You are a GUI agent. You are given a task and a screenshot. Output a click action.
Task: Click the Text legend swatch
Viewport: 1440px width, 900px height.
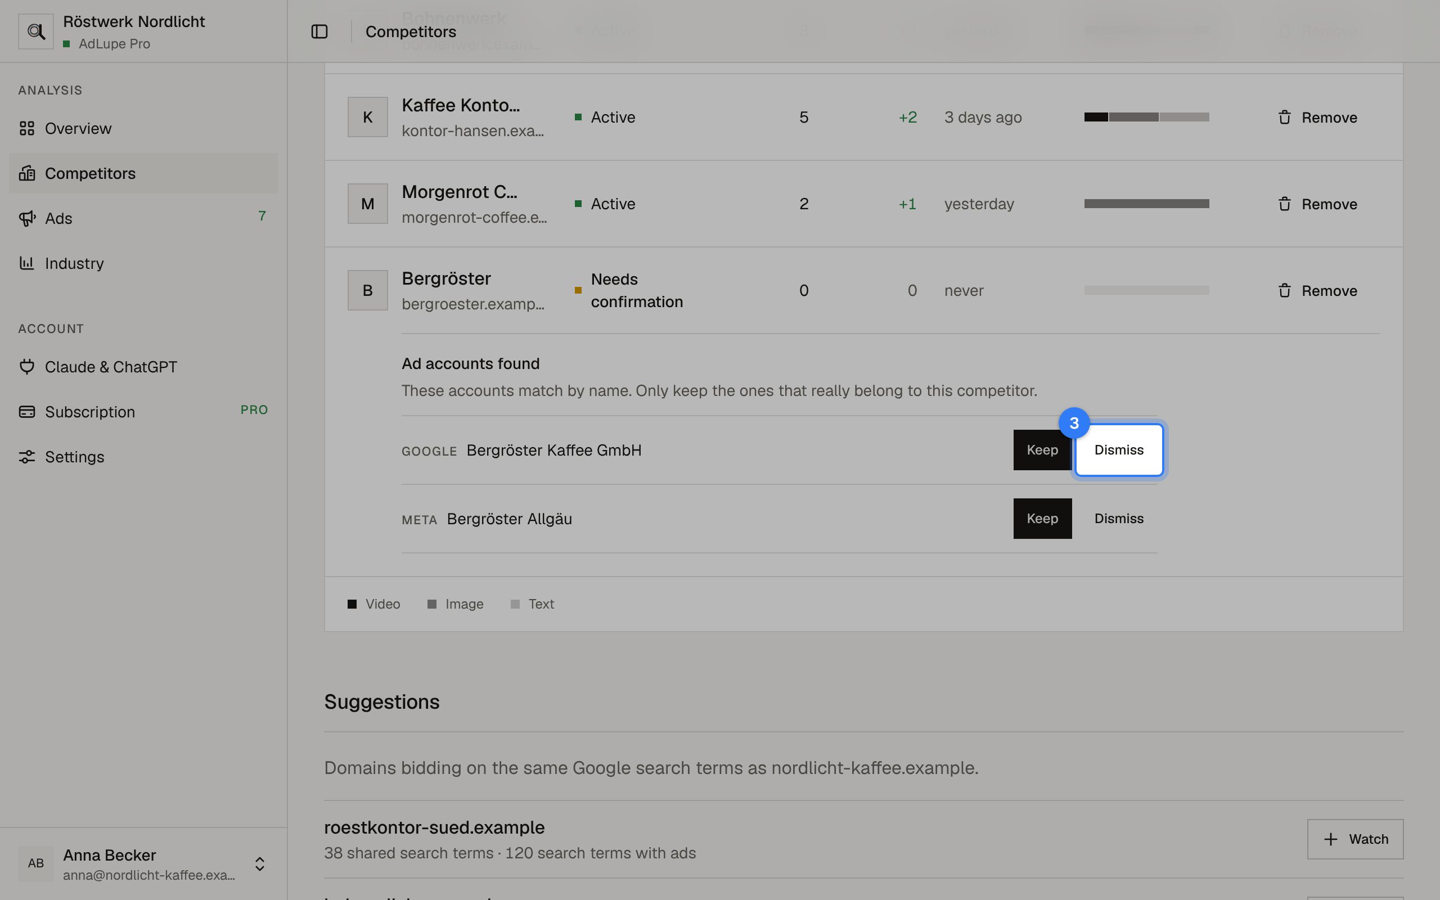[x=515, y=604]
